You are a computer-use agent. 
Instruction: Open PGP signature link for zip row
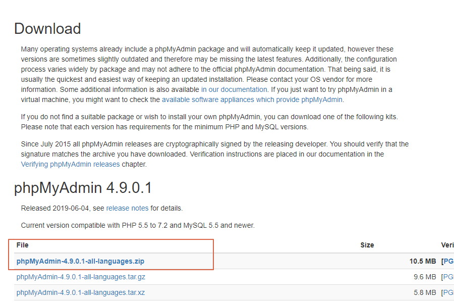pyautogui.click(x=448, y=261)
